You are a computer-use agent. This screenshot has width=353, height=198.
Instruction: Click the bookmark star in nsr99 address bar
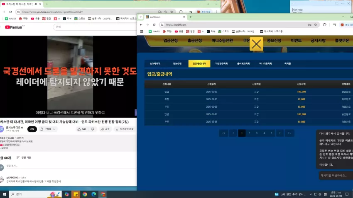click(x=315, y=25)
